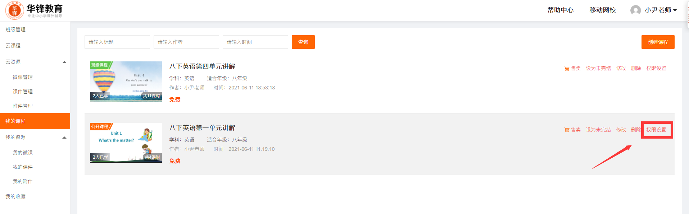Click the 华锋教育 logo icon
689x214 pixels.
tap(15, 10)
